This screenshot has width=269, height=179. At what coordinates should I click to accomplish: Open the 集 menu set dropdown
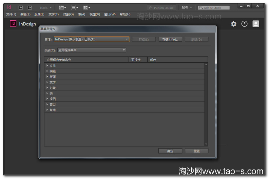pos(92,39)
